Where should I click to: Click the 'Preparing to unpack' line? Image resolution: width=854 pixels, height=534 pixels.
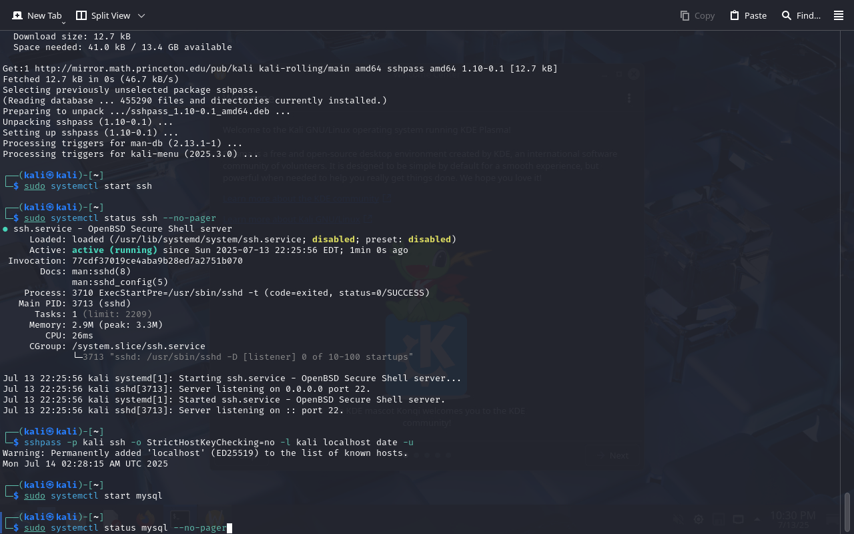147,111
